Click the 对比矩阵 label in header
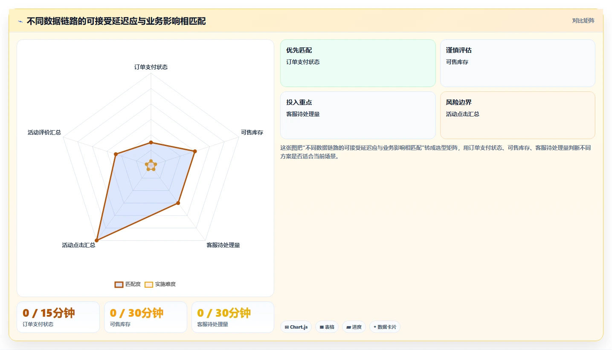 coord(583,20)
